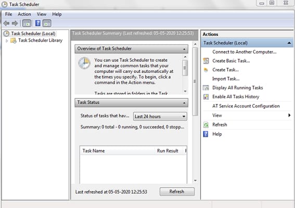The height and width of the screenshot is (208, 295).
Task: Open the Help menu
Action: click(x=57, y=14)
